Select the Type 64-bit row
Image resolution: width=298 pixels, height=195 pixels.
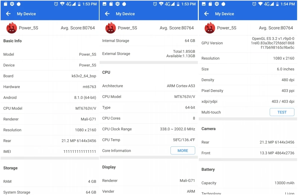[x=149, y=108]
